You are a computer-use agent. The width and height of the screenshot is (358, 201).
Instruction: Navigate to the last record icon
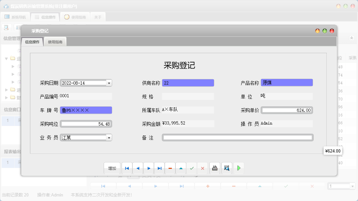pyautogui.click(x=159, y=168)
